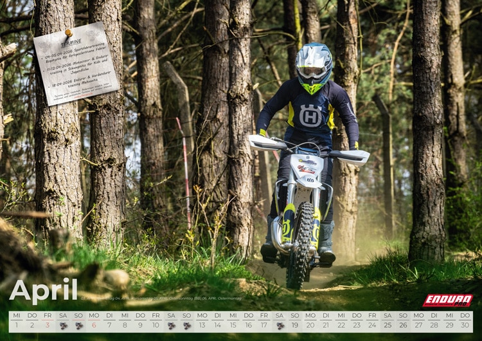
Task: Click the event icon on Sunday 12
Action: coord(186,326)
